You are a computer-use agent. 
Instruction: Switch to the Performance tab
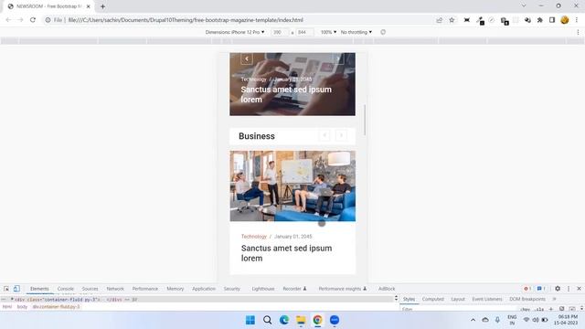[145, 289]
